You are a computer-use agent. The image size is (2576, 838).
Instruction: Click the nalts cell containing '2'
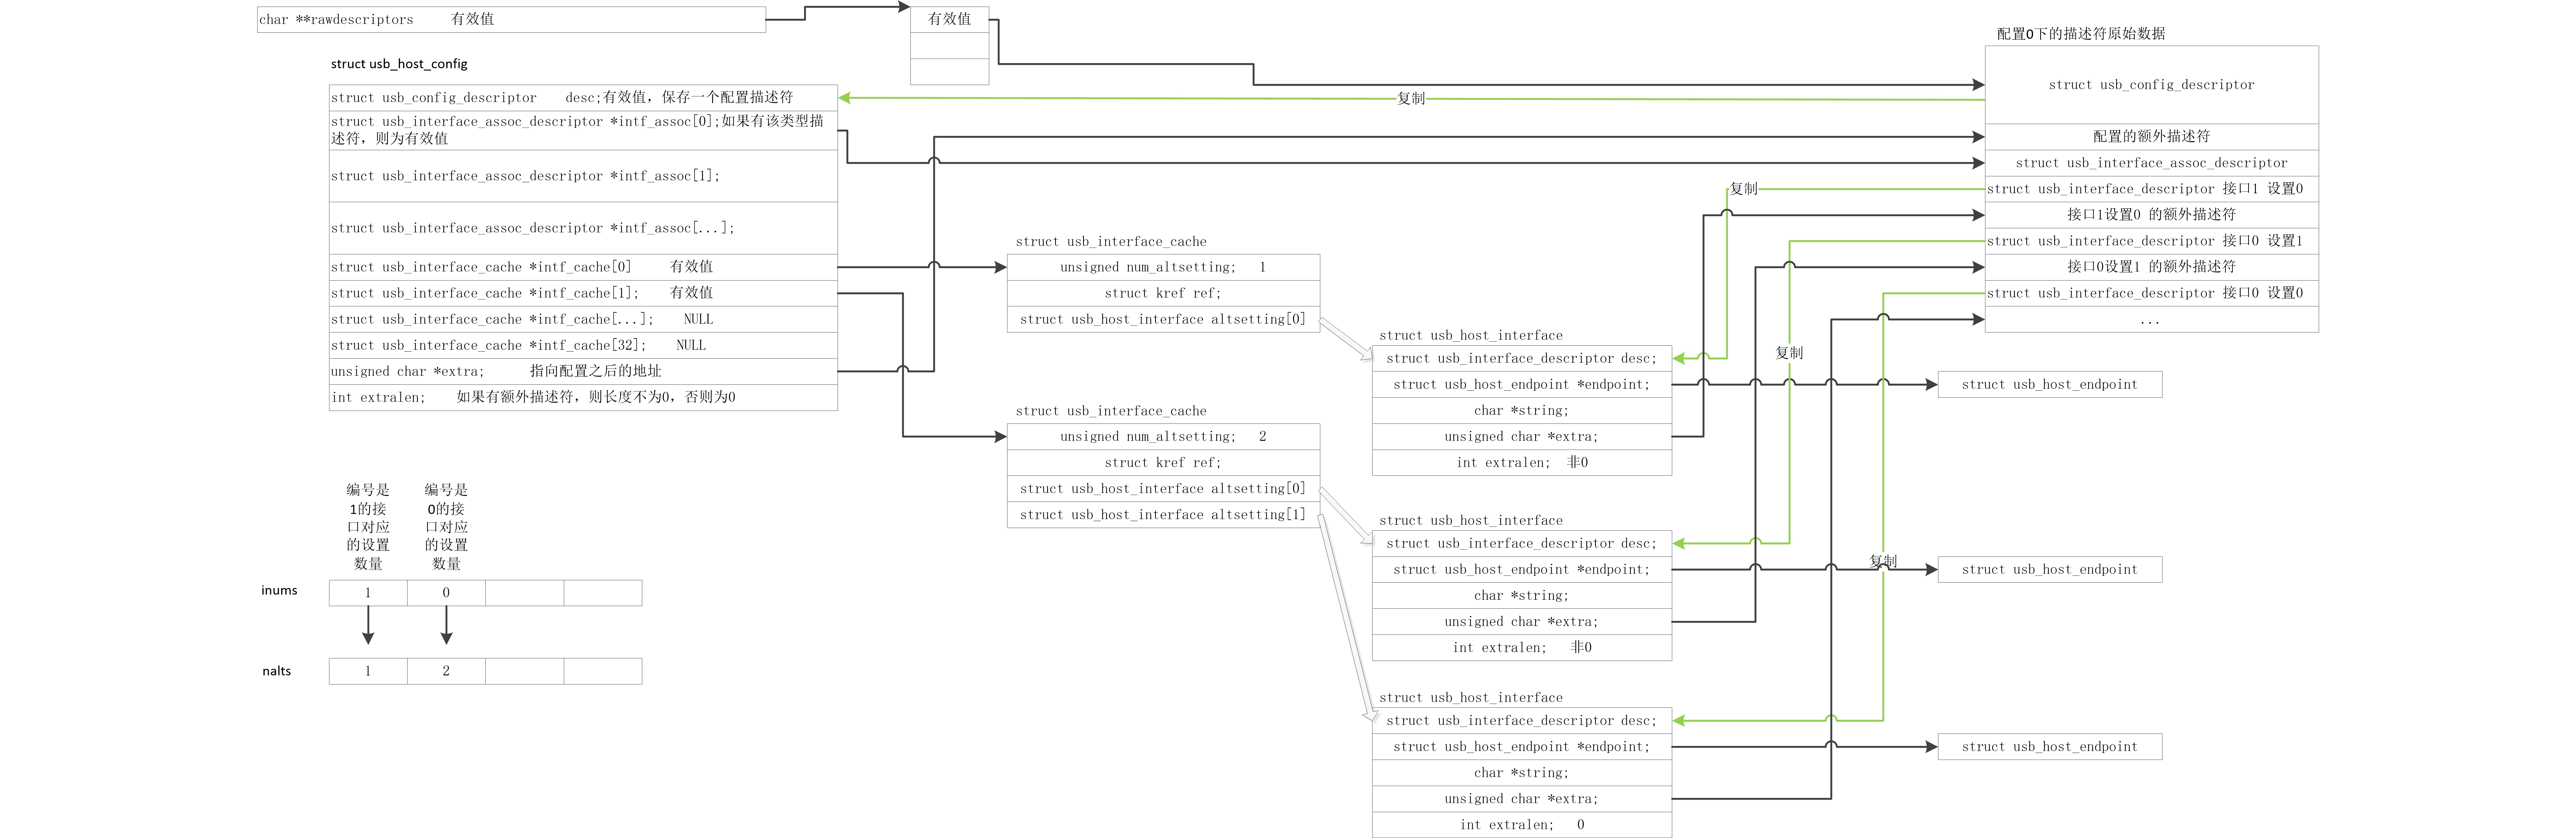click(x=446, y=671)
